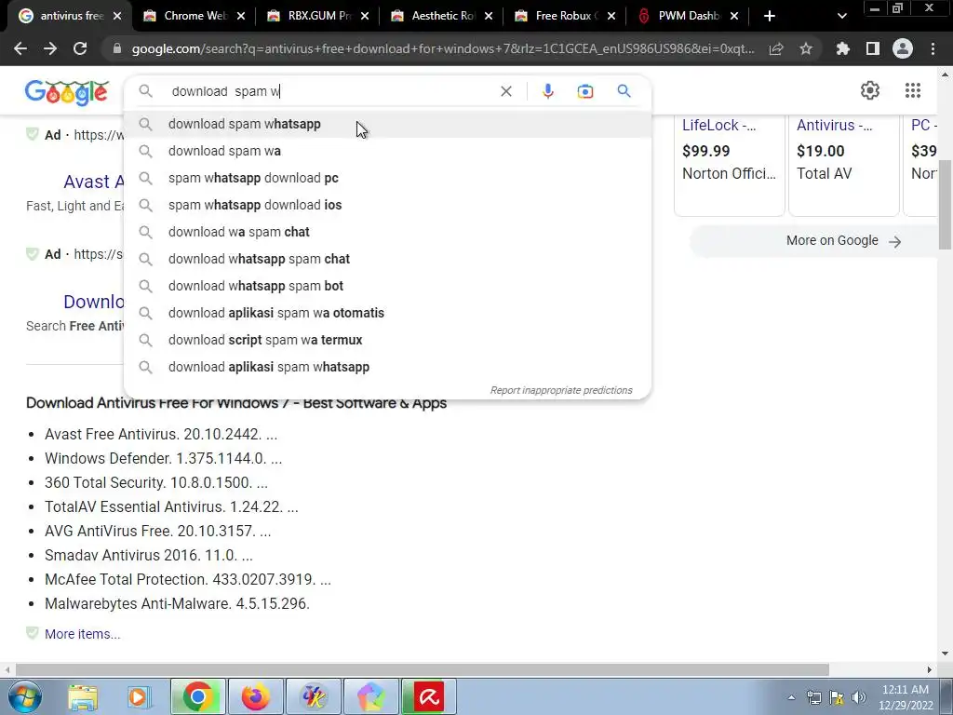Image resolution: width=953 pixels, height=715 pixels.
Task: Open the Antivirus $19.00 Total AV card
Action: tap(843, 164)
